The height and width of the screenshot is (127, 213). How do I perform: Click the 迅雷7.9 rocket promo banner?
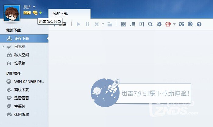point(141,93)
